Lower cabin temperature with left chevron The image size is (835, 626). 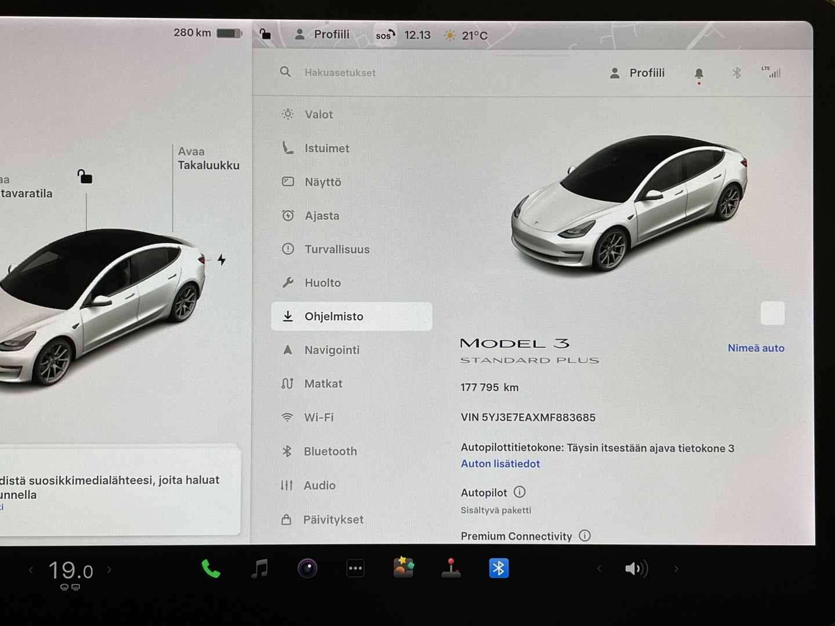point(31,570)
